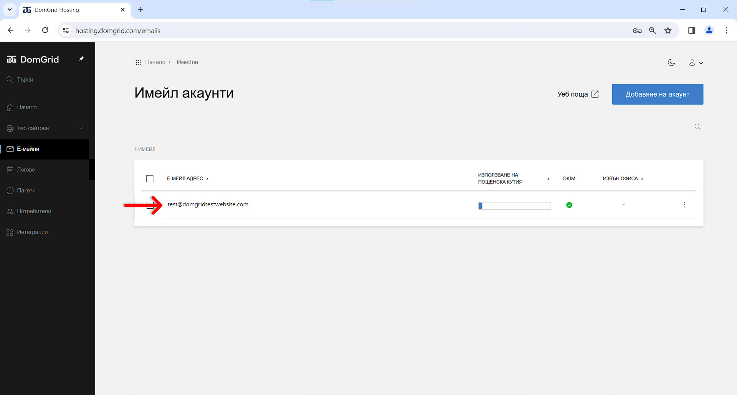Open Пакети in the sidebar
The width and height of the screenshot is (737, 395).
[x=26, y=190]
